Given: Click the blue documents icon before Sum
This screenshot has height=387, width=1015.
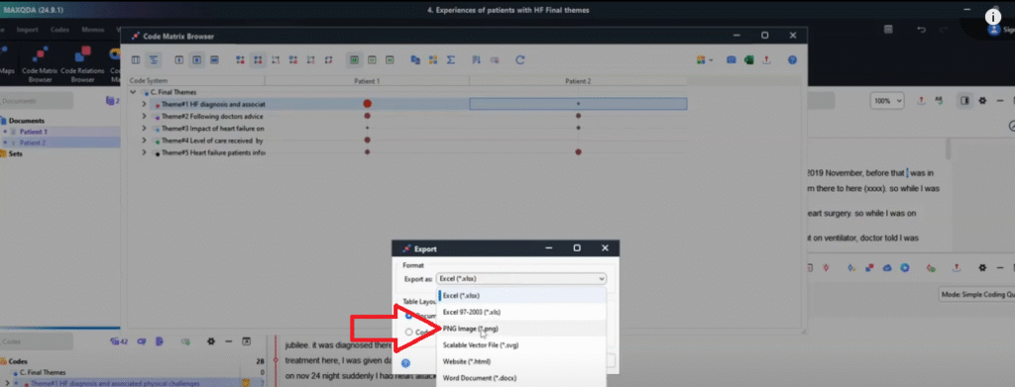Looking at the screenshot, I should point(415,60).
